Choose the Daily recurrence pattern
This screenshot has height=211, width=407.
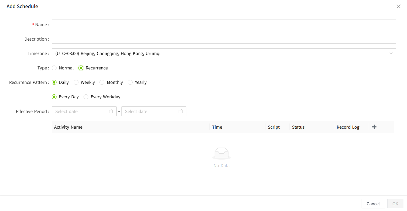point(54,82)
